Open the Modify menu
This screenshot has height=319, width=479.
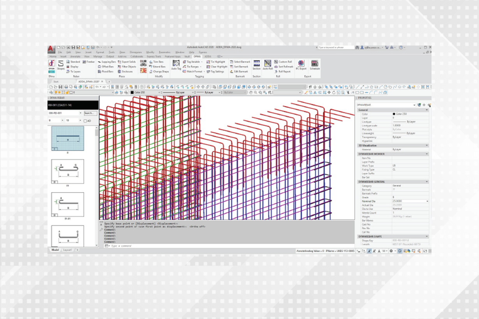point(150,52)
